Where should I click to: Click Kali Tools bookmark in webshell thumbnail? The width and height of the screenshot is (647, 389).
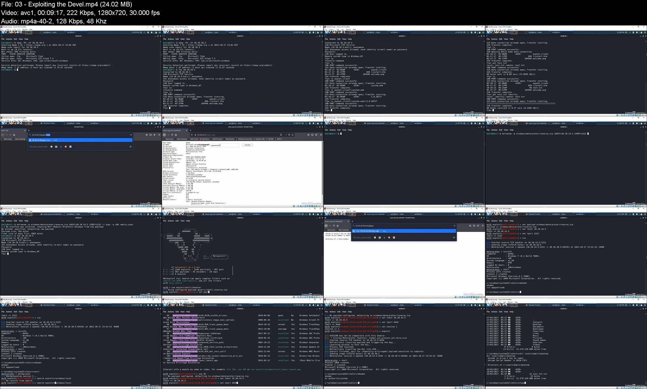click(x=194, y=139)
